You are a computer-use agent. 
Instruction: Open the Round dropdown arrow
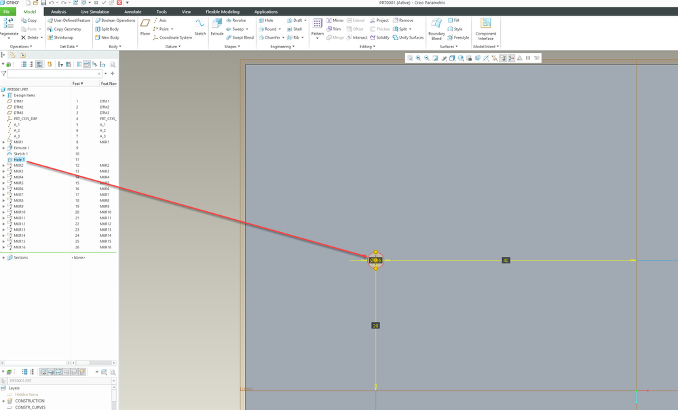(279, 29)
